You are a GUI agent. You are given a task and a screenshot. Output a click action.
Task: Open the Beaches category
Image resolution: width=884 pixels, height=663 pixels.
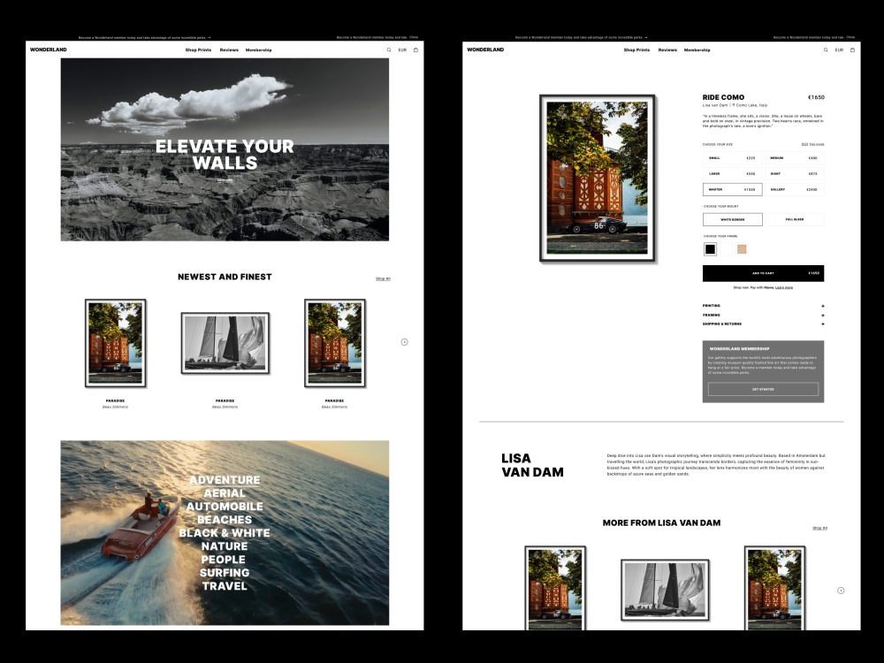click(x=225, y=519)
